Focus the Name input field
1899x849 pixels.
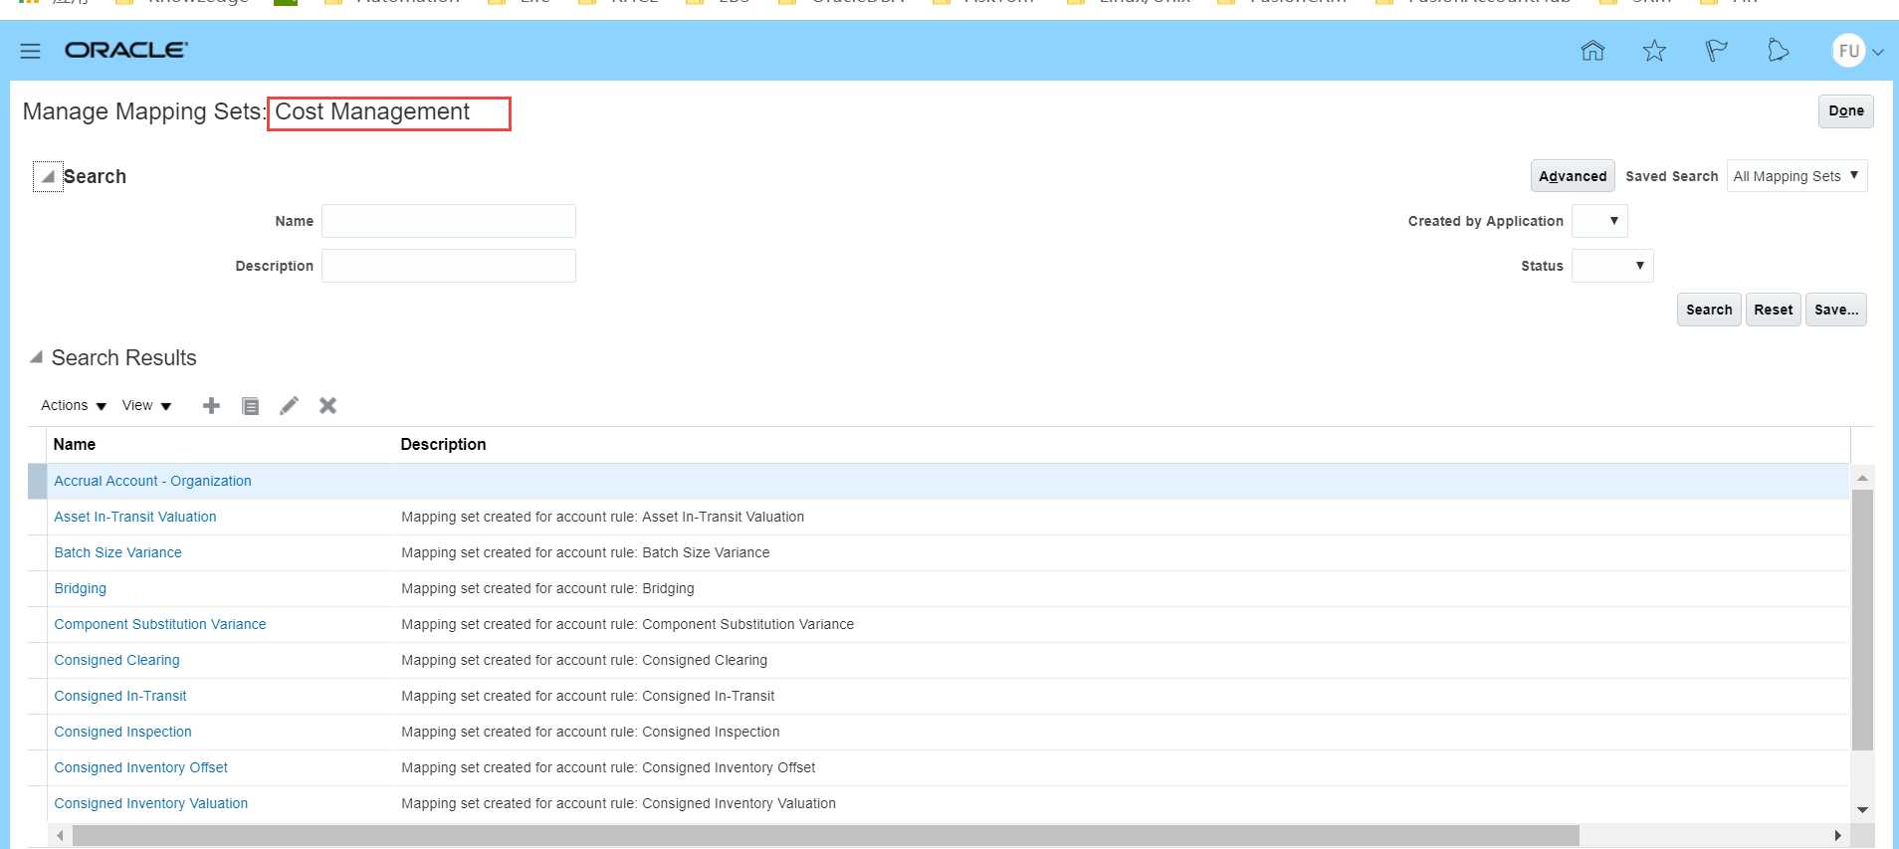click(x=449, y=221)
